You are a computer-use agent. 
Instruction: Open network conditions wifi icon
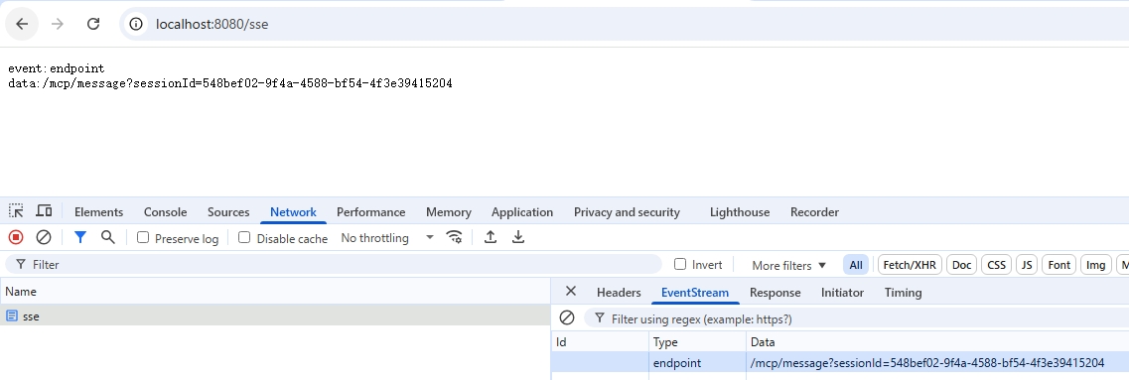click(455, 237)
